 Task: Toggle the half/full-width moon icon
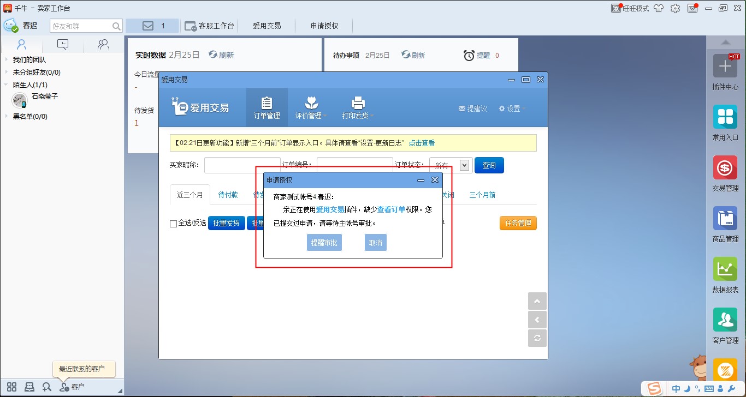click(x=688, y=389)
